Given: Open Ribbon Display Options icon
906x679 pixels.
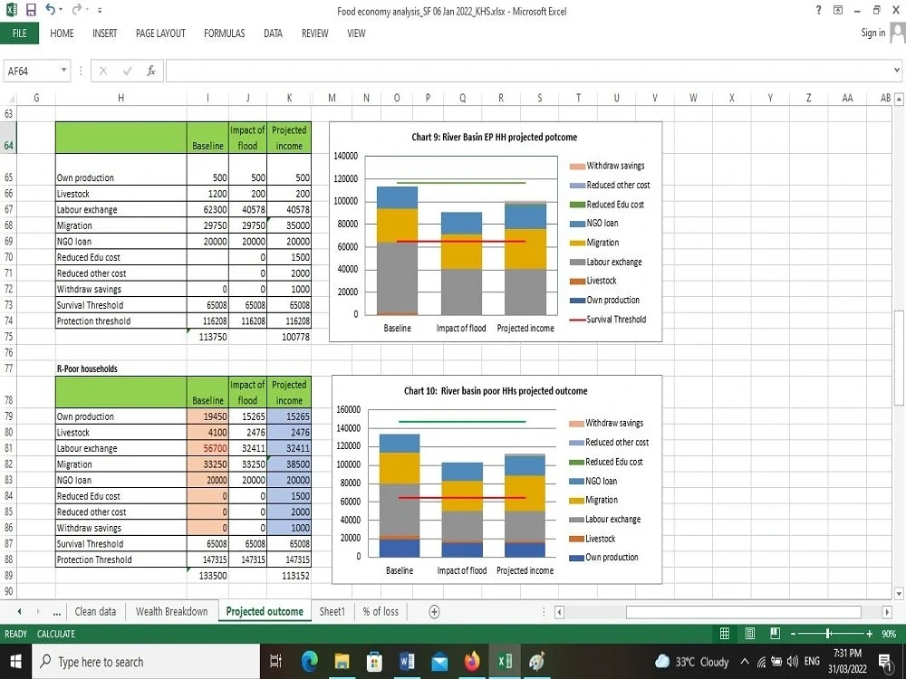Looking at the screenshot, I should 838,10.
